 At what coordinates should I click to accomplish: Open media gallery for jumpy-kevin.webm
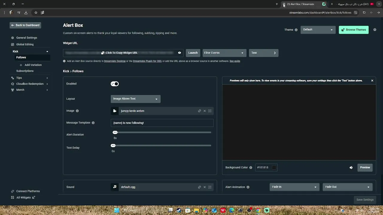(x=210, y=111)
